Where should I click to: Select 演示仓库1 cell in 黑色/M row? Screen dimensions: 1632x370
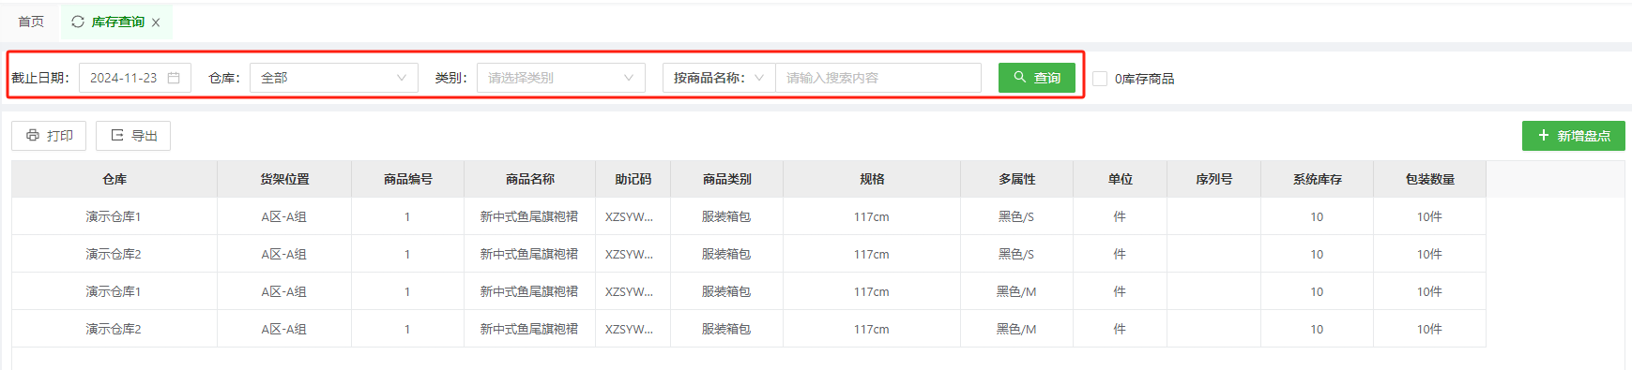tap(114, 291)
